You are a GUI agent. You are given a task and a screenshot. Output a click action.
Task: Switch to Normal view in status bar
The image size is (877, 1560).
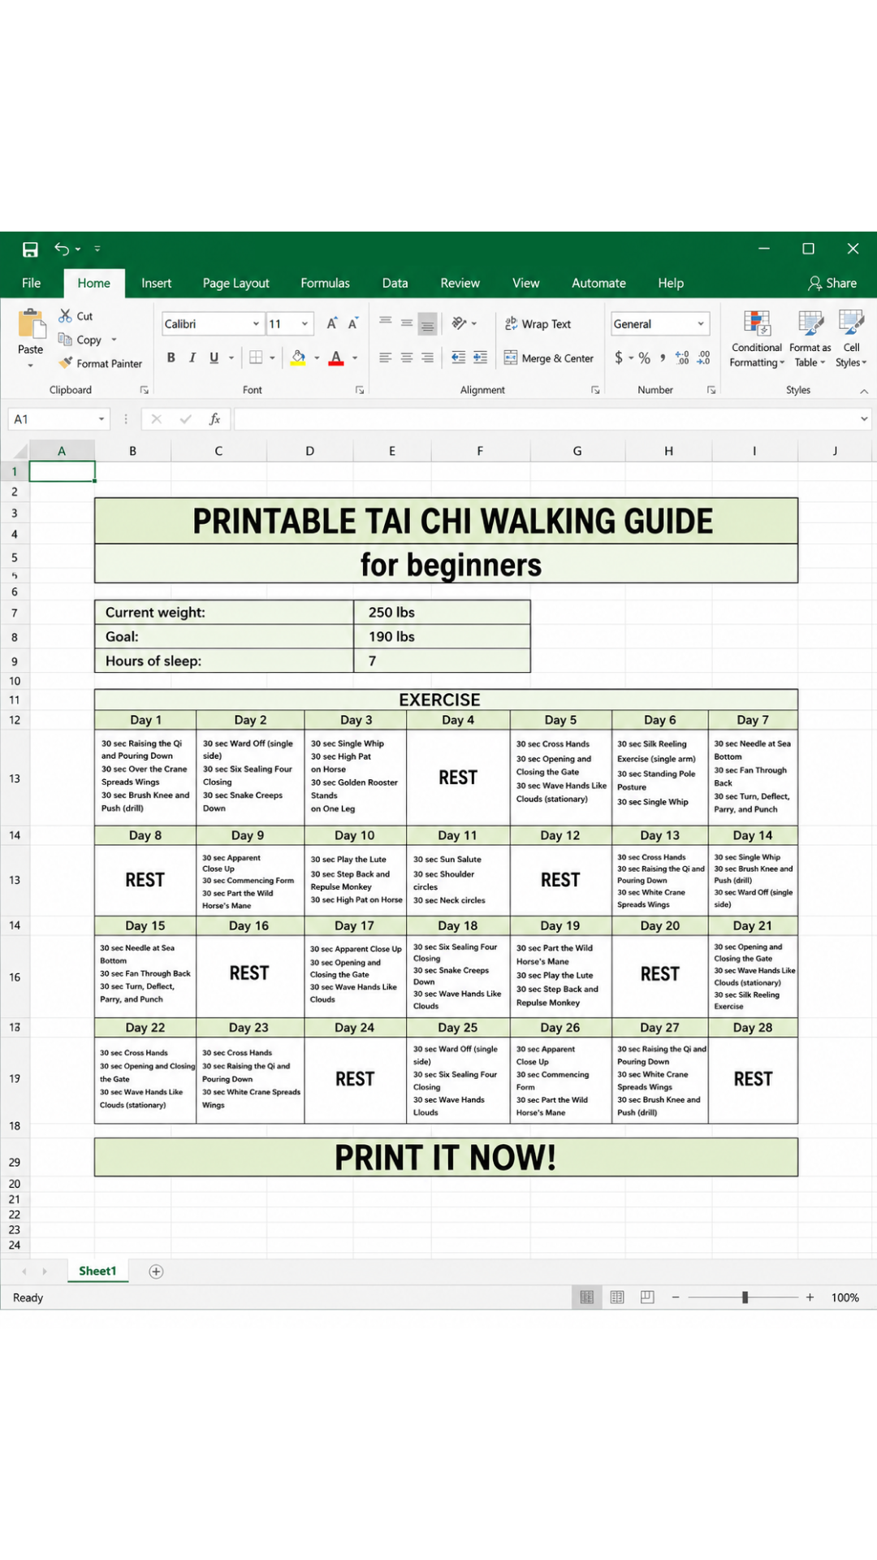[587, 1298]
